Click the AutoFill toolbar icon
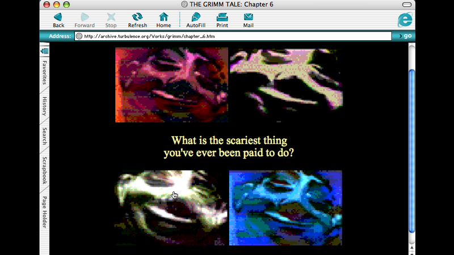The width and height of the screenshot is (454, 255). pos(196,17)
